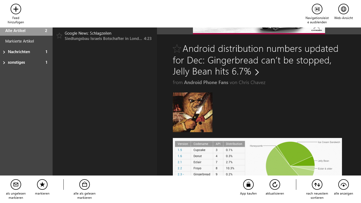
Task: Open the Siedlungsbau Israels Botschafter list item
Action: tap(105, 36)
